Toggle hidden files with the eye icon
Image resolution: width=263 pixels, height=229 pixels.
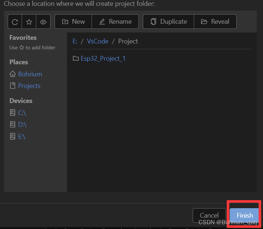(43, 22)
